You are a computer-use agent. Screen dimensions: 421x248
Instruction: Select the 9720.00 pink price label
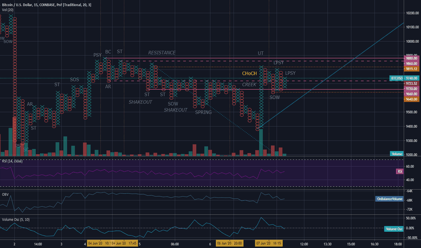click(412, 89)
